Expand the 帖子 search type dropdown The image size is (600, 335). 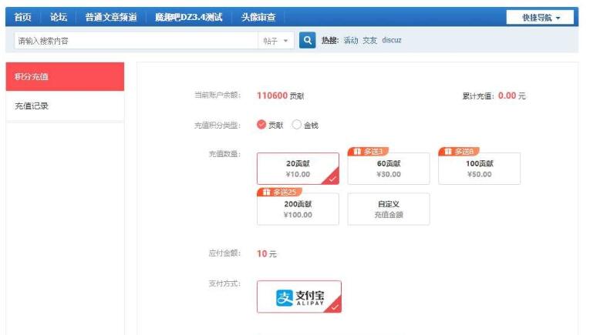tap(275, 41)
